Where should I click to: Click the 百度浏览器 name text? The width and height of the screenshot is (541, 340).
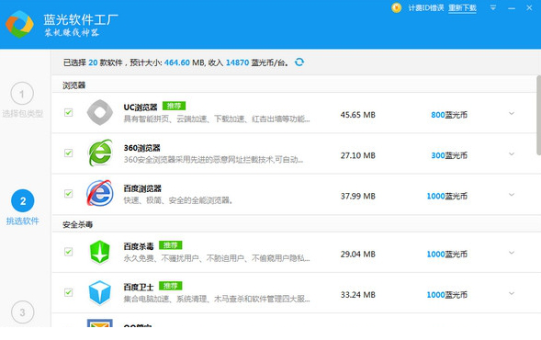click(142, 188)
